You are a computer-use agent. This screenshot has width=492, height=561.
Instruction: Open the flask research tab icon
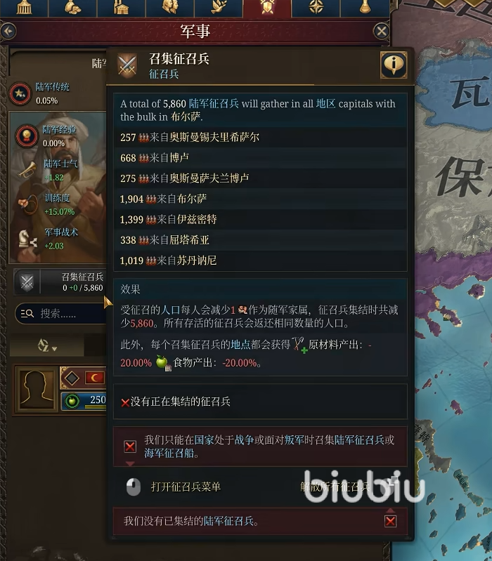365,7
